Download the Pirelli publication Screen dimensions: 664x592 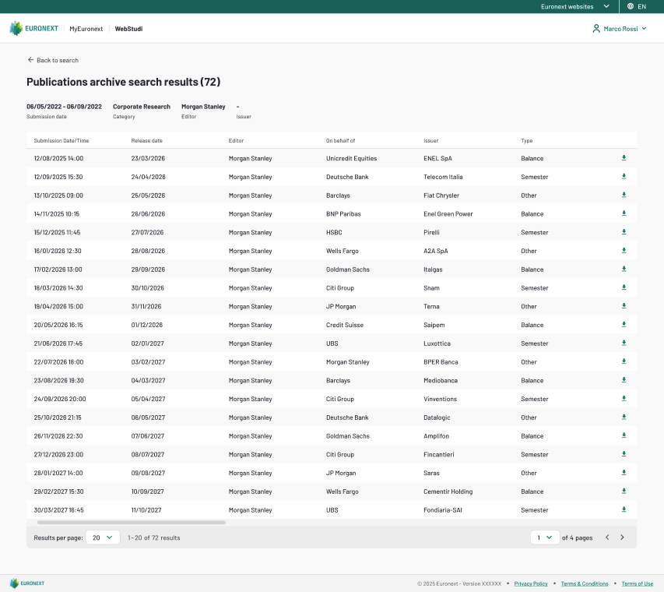coord(624,232)
